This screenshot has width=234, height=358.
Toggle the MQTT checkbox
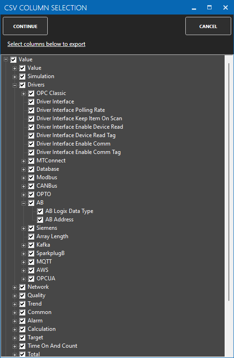[x=31, y=262]
